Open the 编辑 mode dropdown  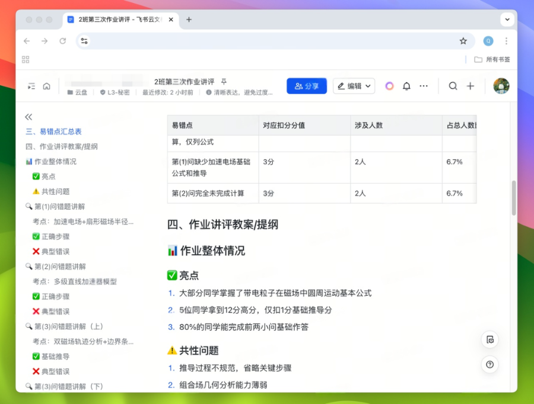[x=354, y=86]
